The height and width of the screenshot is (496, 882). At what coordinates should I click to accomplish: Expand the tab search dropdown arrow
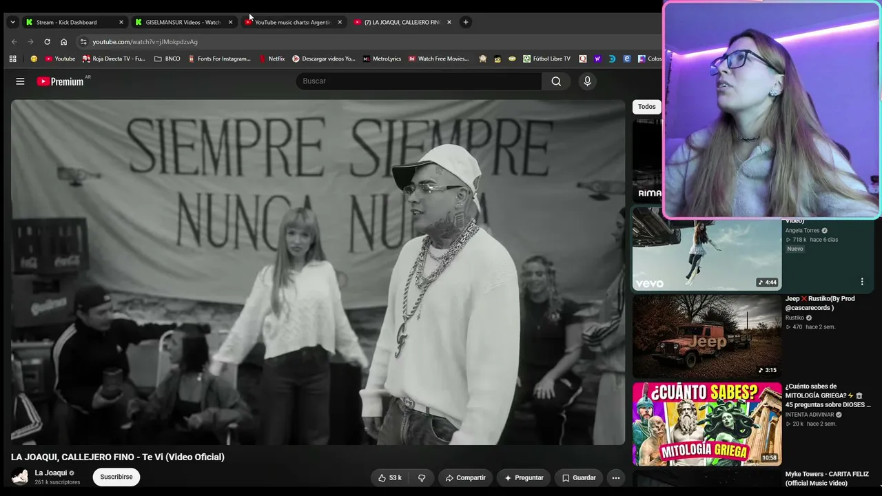coord(12,22)
